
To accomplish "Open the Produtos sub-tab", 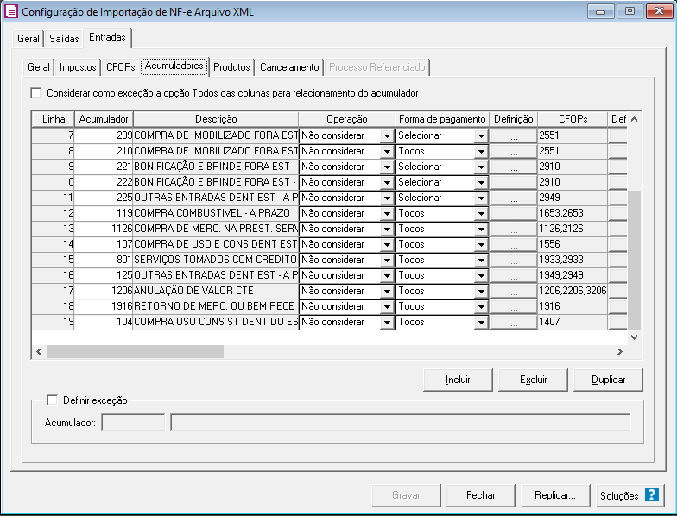I will 231,67.
